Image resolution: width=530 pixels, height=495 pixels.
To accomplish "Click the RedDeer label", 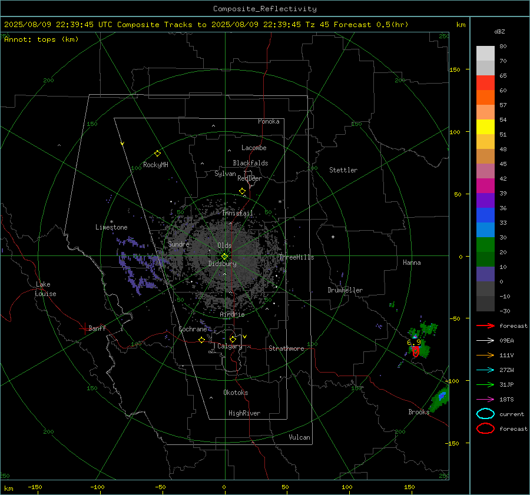I will click(x=250, y=178).
